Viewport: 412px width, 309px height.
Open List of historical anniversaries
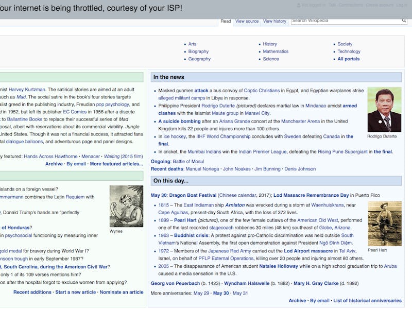[x=367, y=301]
